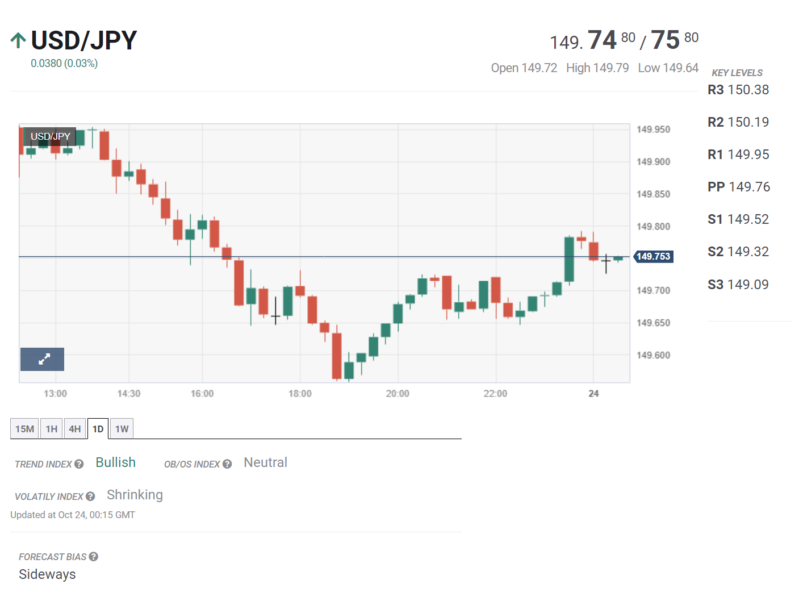Click the green up arrow beside USD/JPY
799x609 pixels.
point(18,40)
